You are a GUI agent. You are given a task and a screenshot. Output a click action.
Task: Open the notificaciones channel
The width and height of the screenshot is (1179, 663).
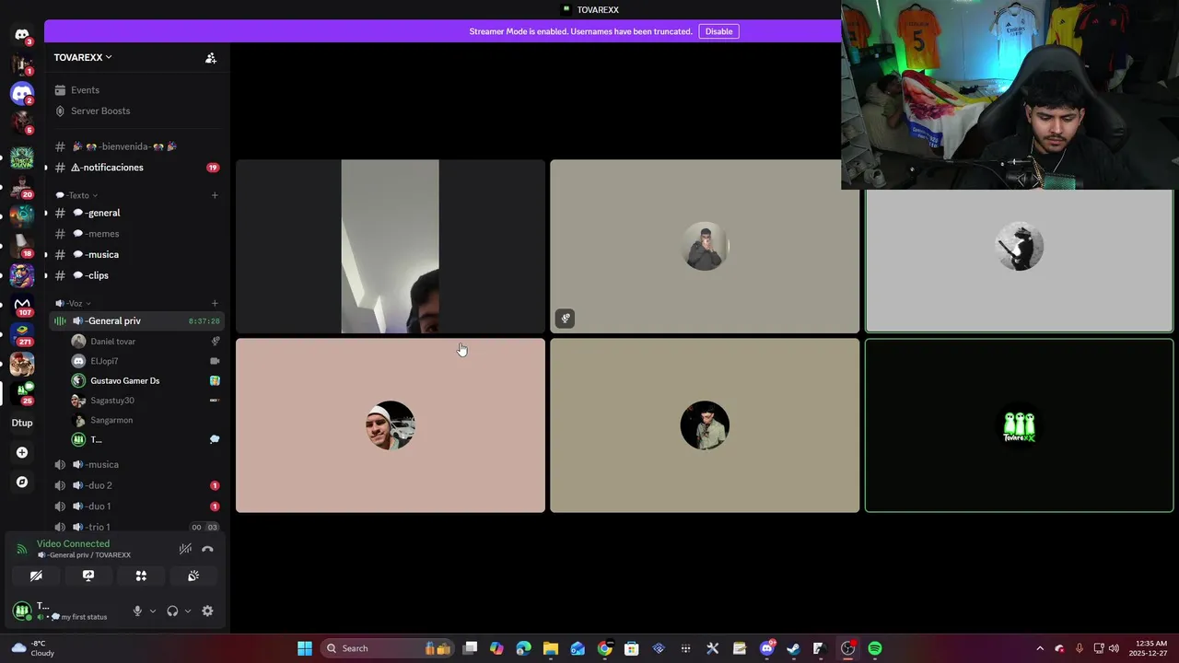coord(138,168)
